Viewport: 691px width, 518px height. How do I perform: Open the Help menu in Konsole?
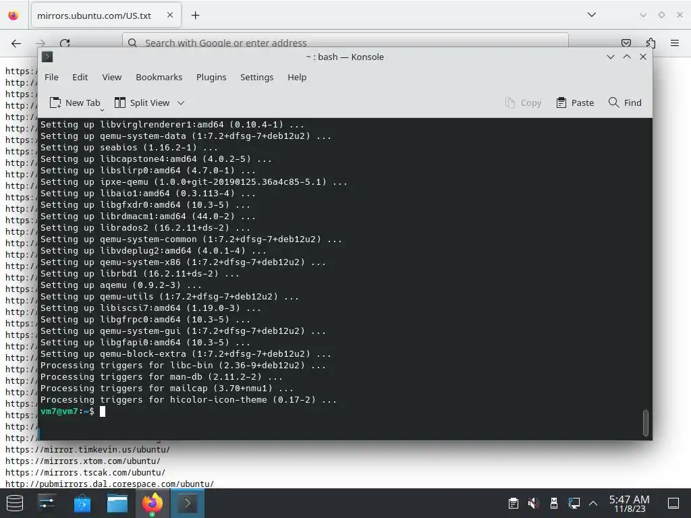pyautogui.click(x=297, y=77)
